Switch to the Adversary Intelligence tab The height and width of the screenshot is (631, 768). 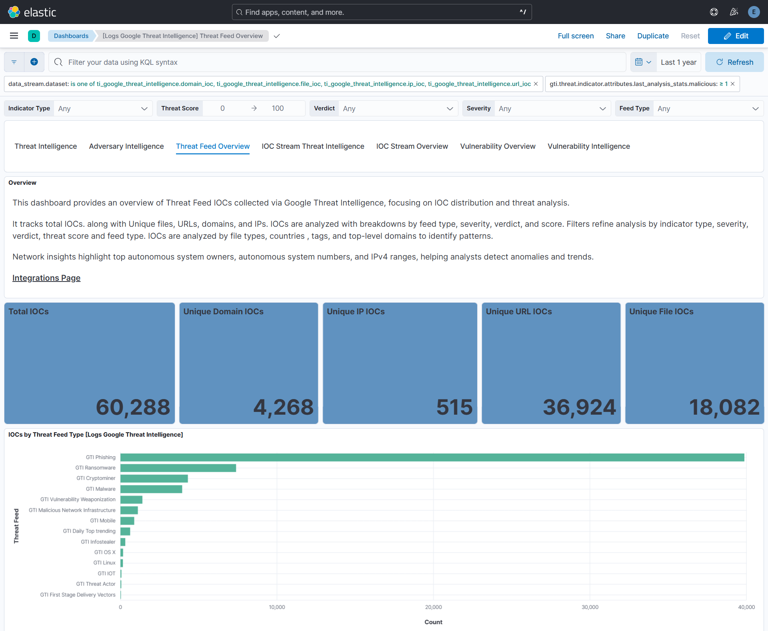tap(126, 146)
